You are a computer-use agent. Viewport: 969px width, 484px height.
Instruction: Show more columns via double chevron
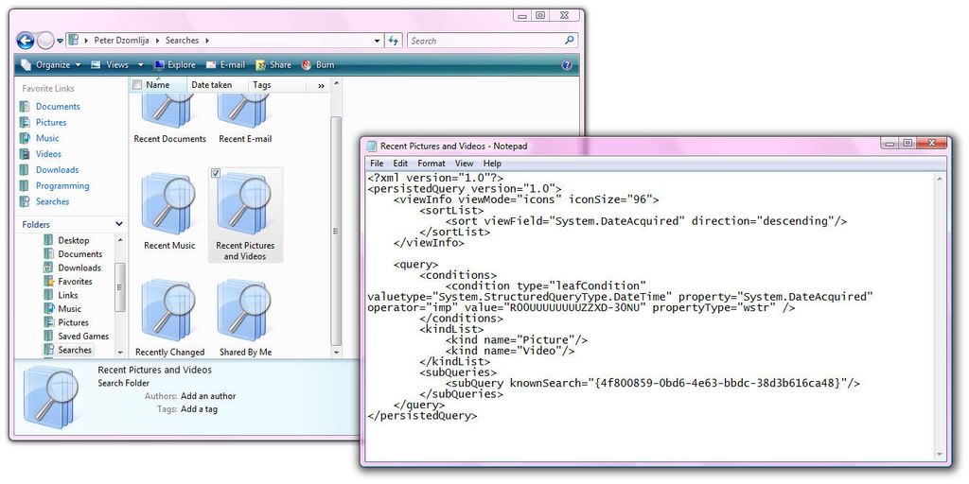click(321, 85)
